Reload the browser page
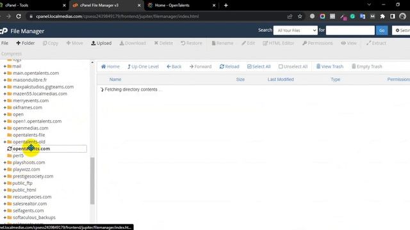The image size is (410, 230). (x=19, y=16)
